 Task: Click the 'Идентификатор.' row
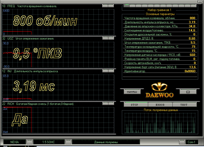160,71
